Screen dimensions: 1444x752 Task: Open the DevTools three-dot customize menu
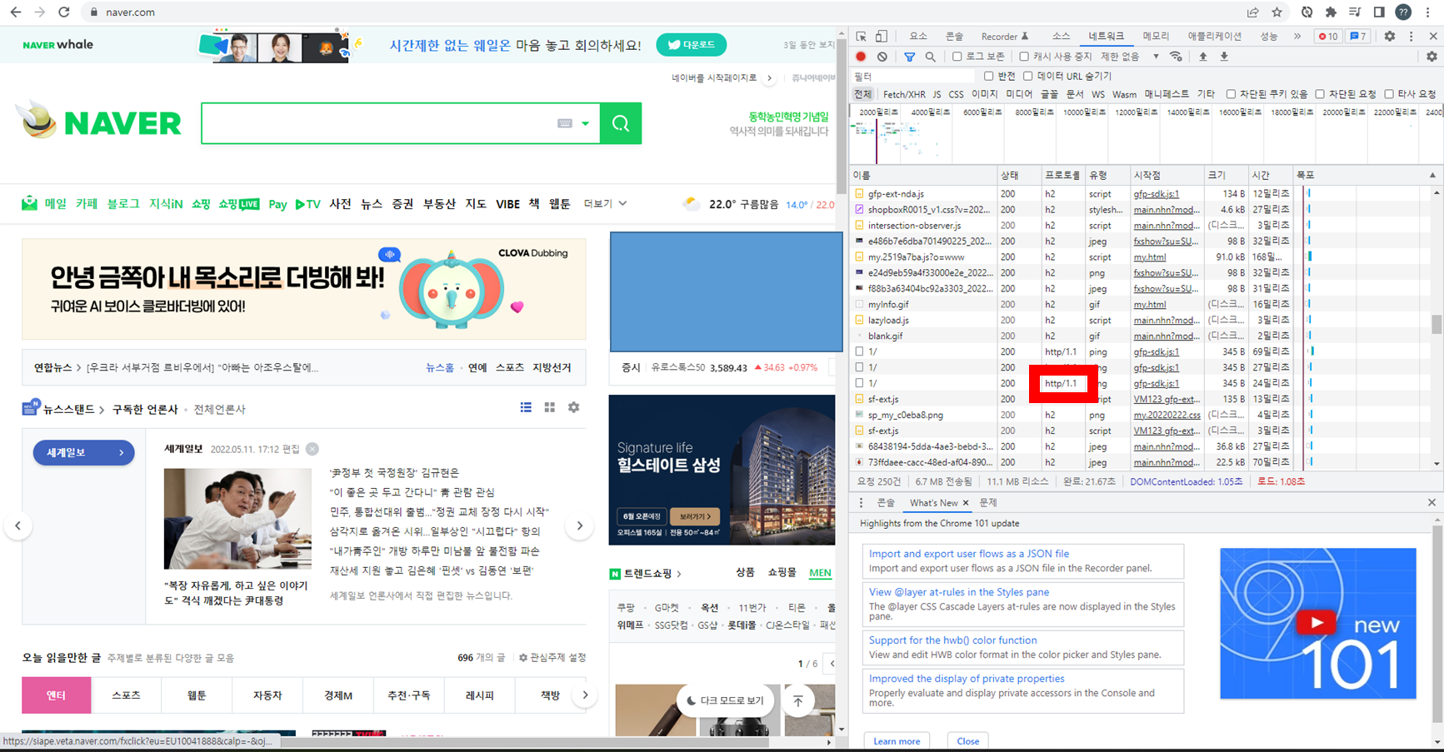coord(1411,37)
